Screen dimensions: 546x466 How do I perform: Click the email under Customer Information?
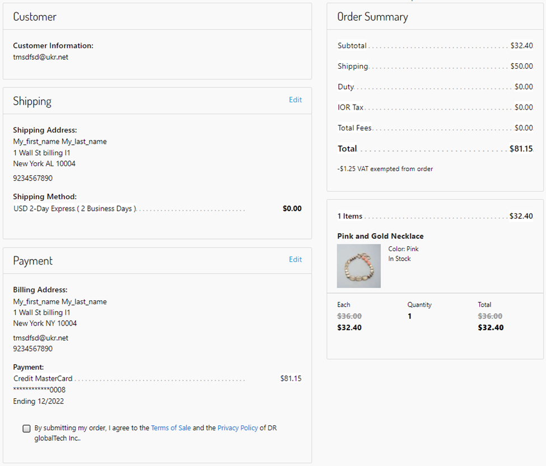tap(40, 57)
